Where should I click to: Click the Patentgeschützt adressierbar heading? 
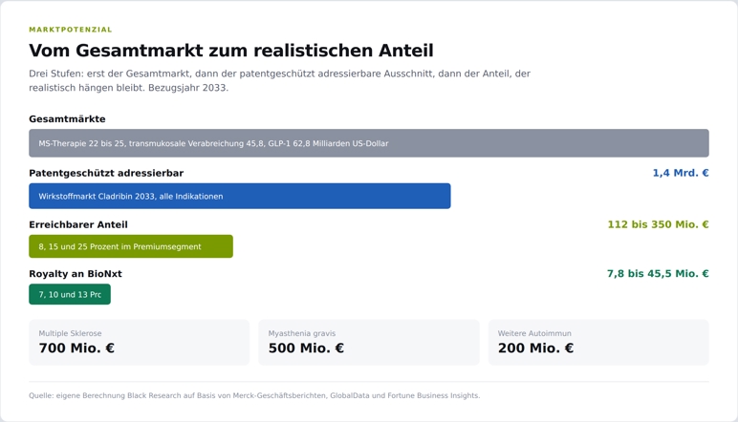click(x=106, y=173)
